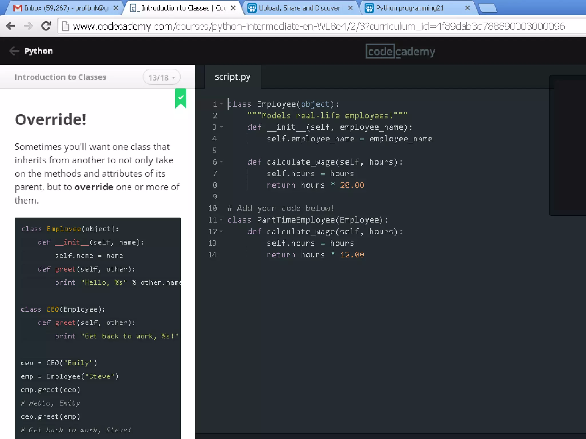Select the Introduction to Classes browser tab

click(x=183, y=8)
